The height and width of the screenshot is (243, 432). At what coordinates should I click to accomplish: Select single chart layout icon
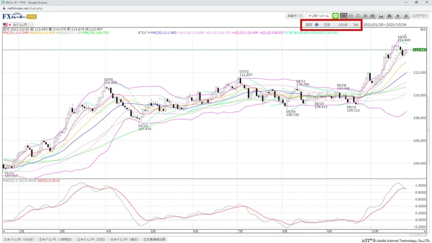click(344, 16)
